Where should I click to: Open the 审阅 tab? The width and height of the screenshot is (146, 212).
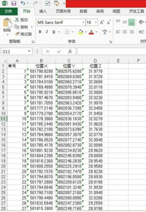click(x=100, y=11)
